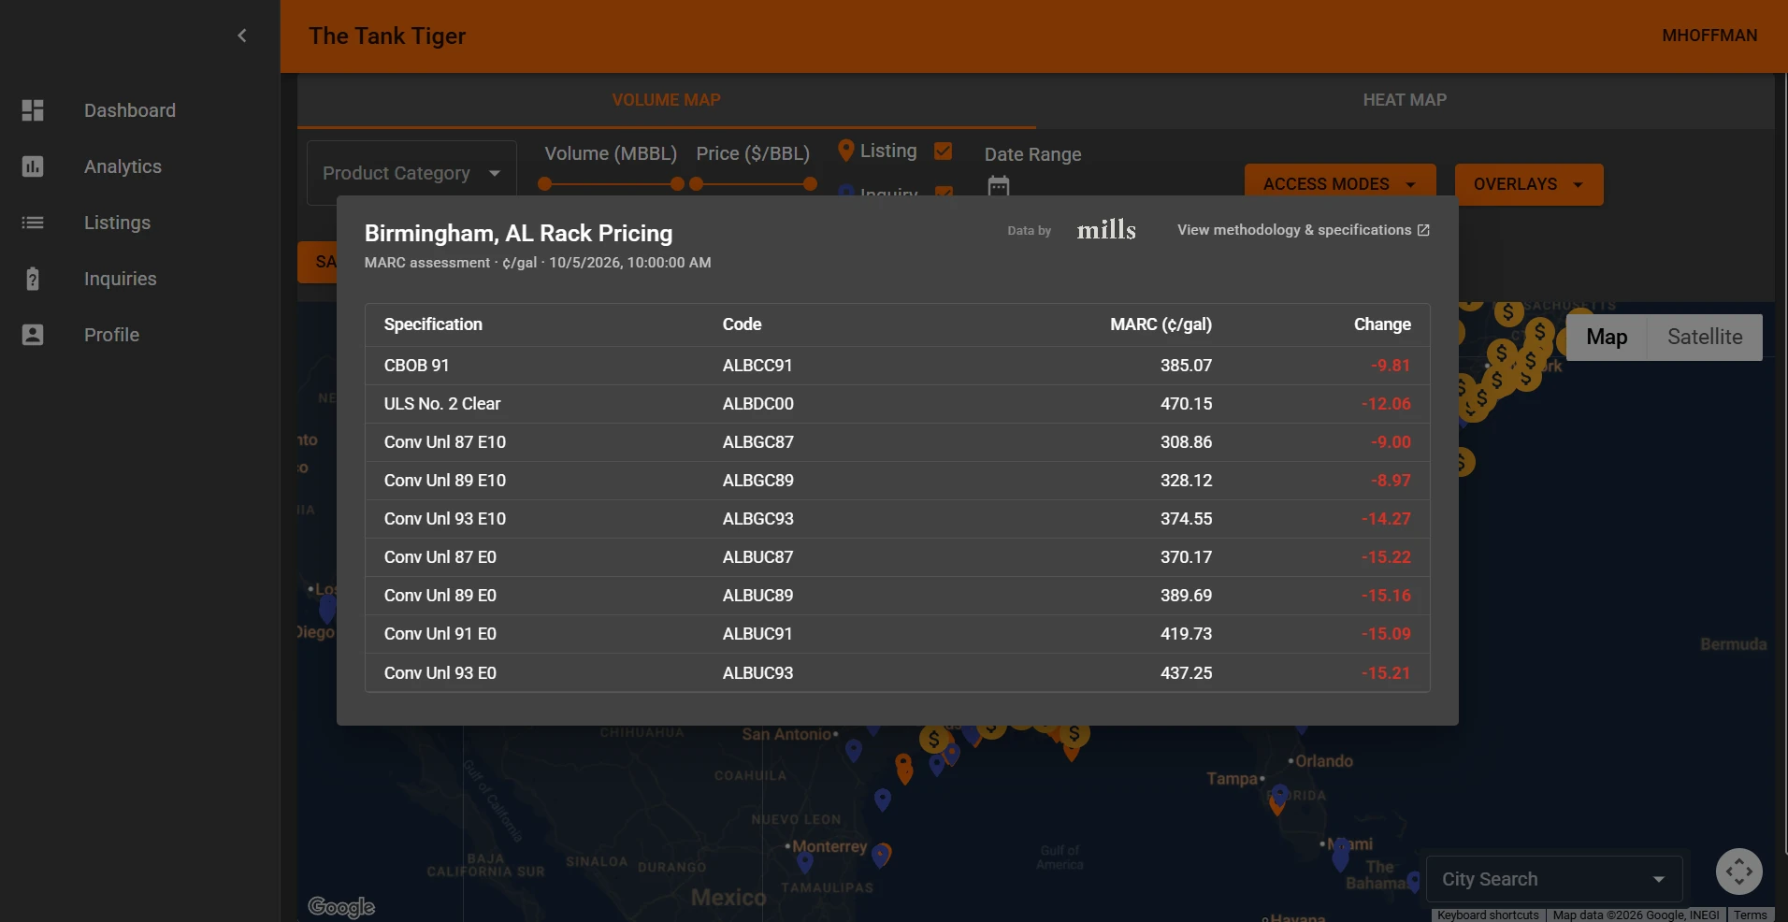
Task: Click code ALBUC89
Action: click(x=757, y=596)
